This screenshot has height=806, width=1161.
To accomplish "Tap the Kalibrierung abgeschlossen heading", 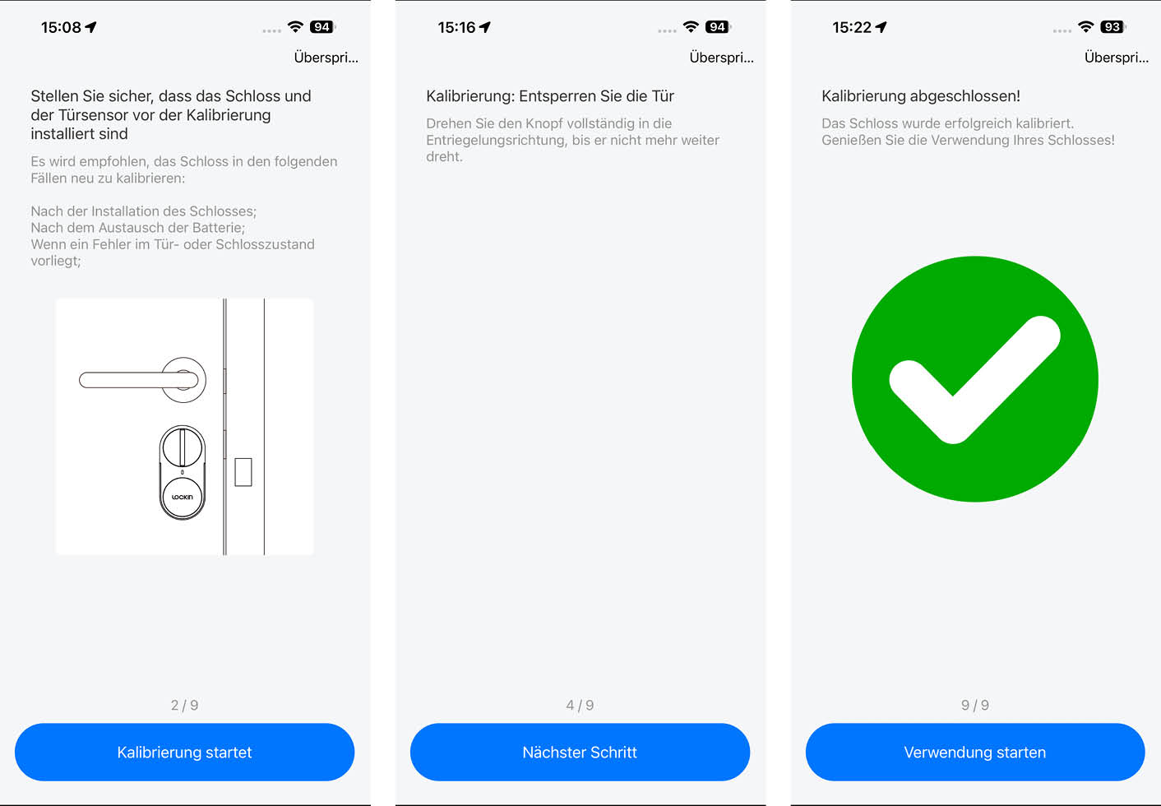I will click(x=921, y=96).
